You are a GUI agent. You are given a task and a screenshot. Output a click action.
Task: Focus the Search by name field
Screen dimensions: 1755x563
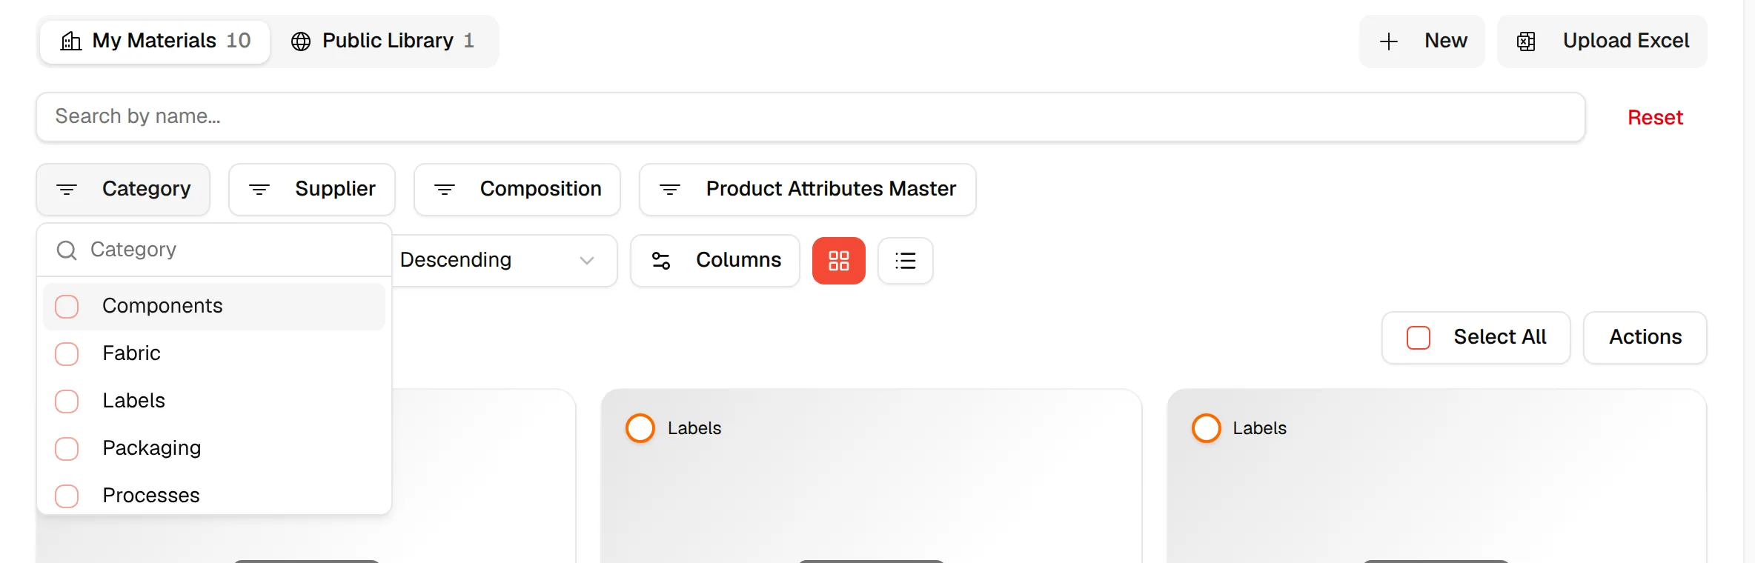(810, 117)
